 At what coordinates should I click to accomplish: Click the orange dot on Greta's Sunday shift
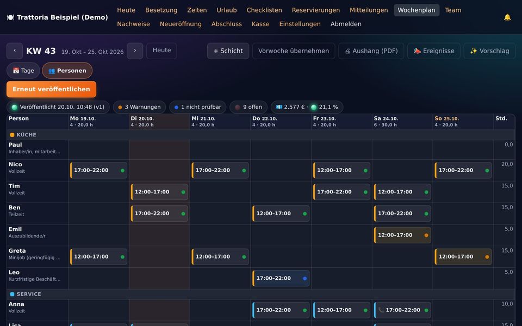click(x=487, y=257)
